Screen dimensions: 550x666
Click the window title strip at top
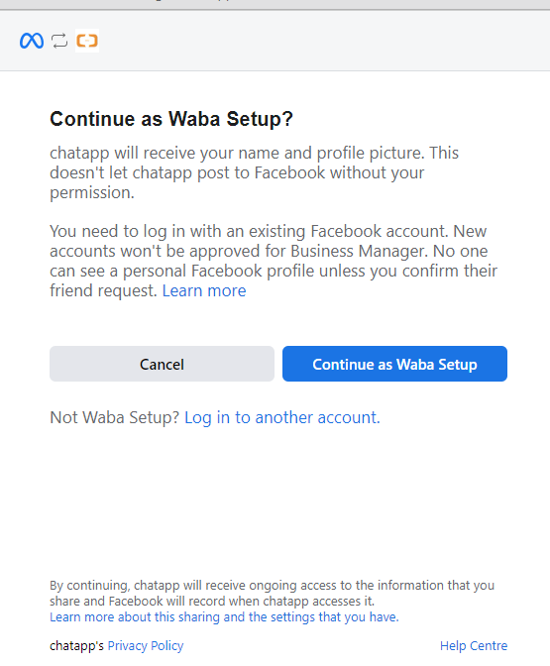275,4
